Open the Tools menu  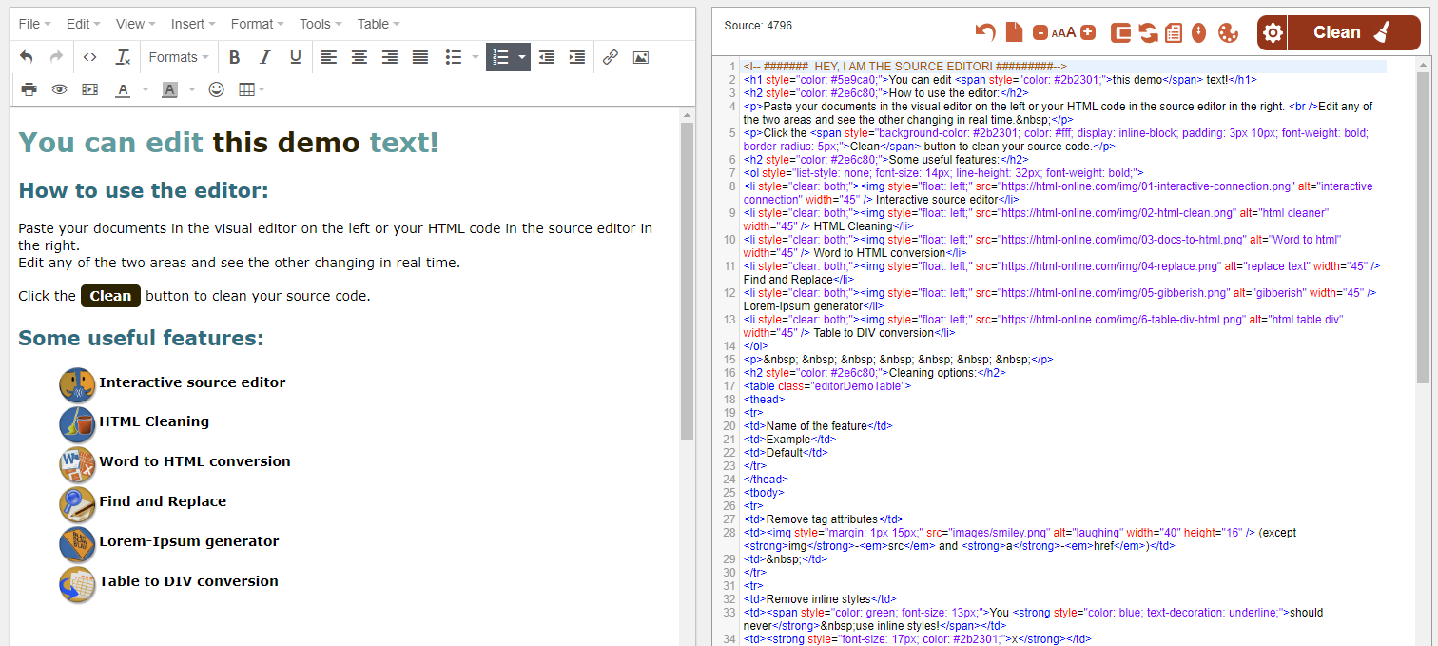(x=314, y=23)
